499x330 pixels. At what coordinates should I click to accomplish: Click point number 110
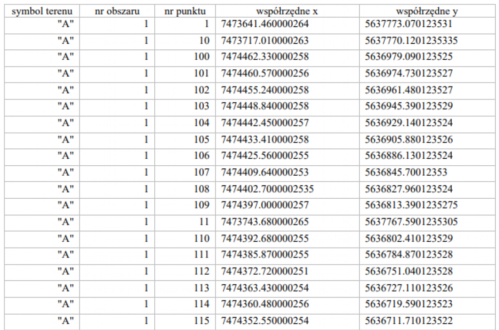(x=202, y=239)
